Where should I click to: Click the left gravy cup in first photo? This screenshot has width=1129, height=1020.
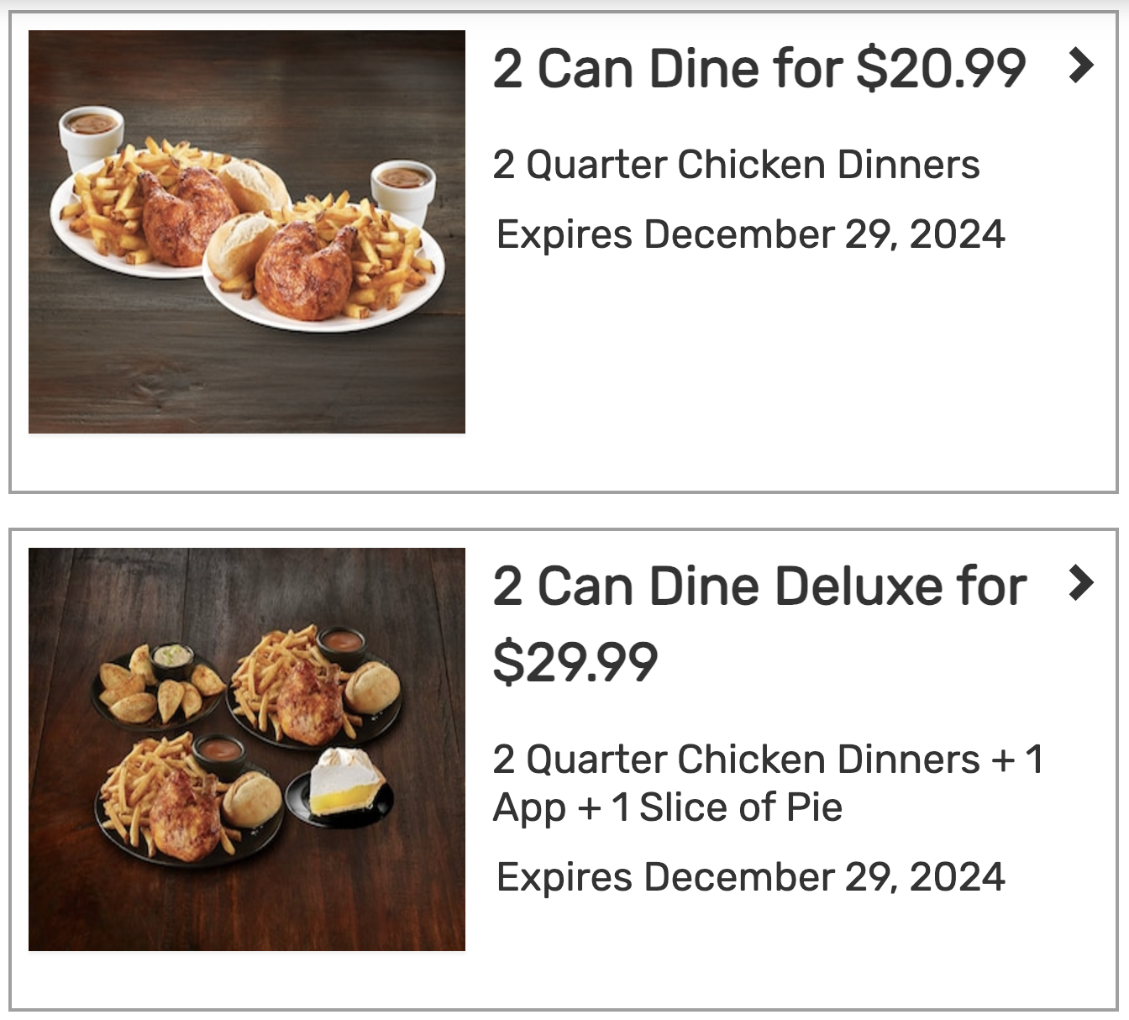click(92, 137)
